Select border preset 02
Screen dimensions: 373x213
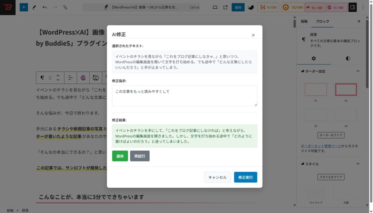coord(346,90)
